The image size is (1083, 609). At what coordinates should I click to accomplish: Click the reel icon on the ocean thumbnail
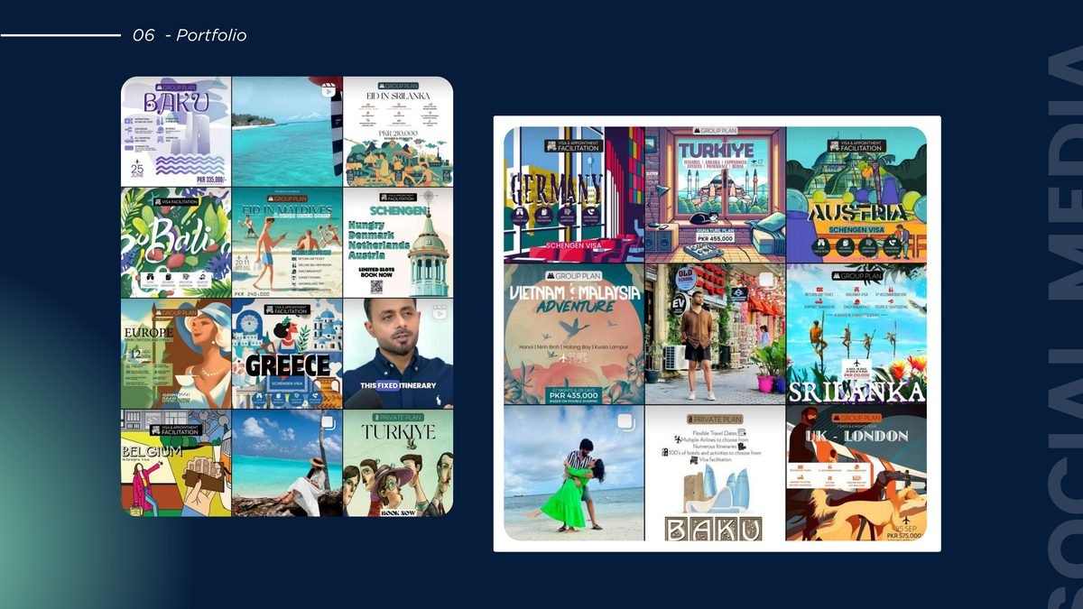point(329,88)
